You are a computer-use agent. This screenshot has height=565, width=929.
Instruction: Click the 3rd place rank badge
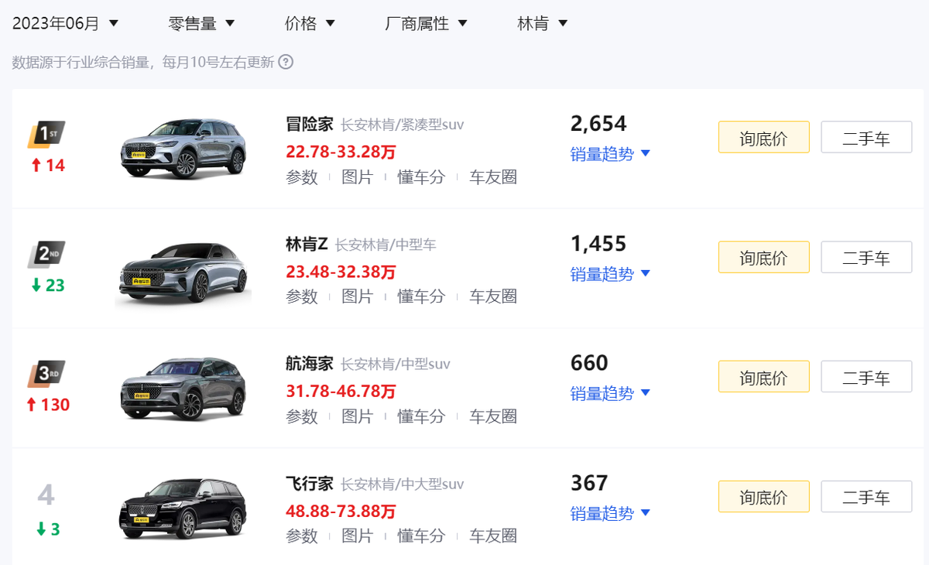(46, 374)
